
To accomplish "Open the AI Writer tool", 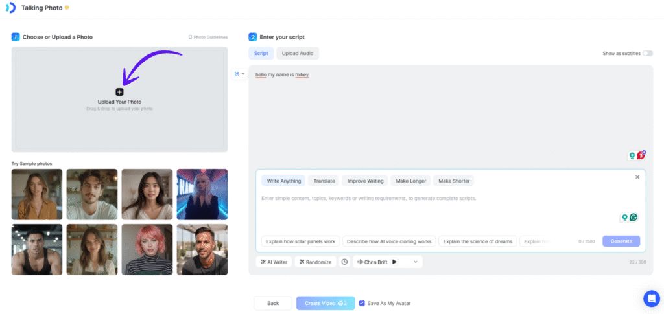I will click(274, 262).
